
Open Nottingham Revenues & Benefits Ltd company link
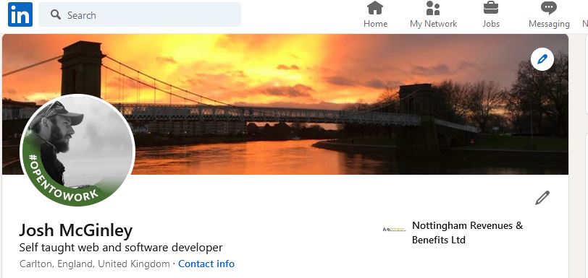[x=467, y=233]
